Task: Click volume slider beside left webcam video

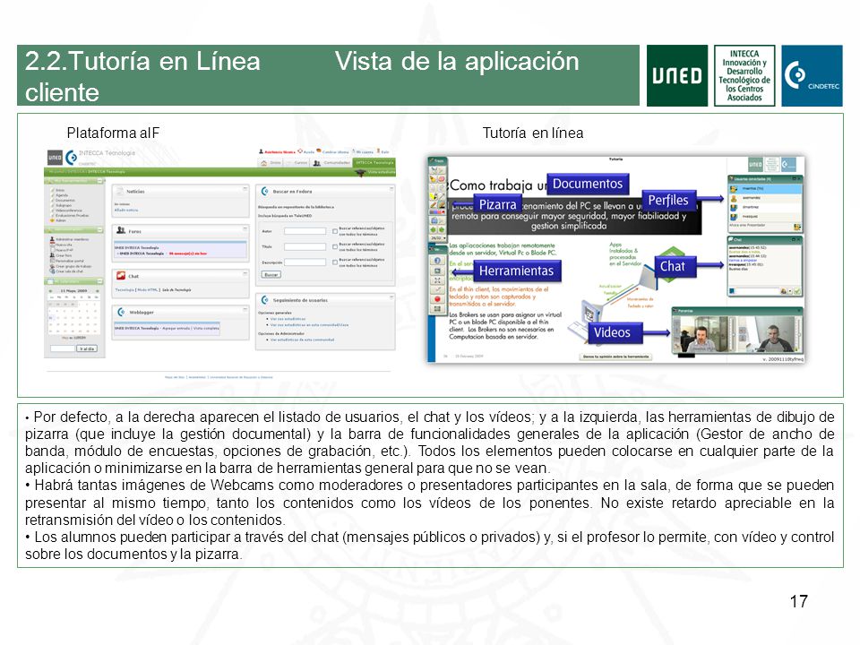Action: (734, 333)
